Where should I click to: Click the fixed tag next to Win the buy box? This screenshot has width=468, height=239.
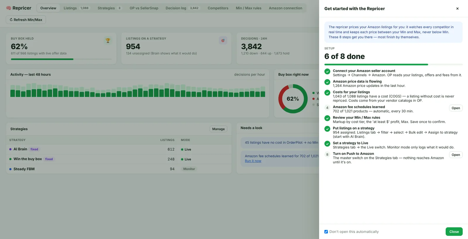pyautogui.click(x=49, y=159)
